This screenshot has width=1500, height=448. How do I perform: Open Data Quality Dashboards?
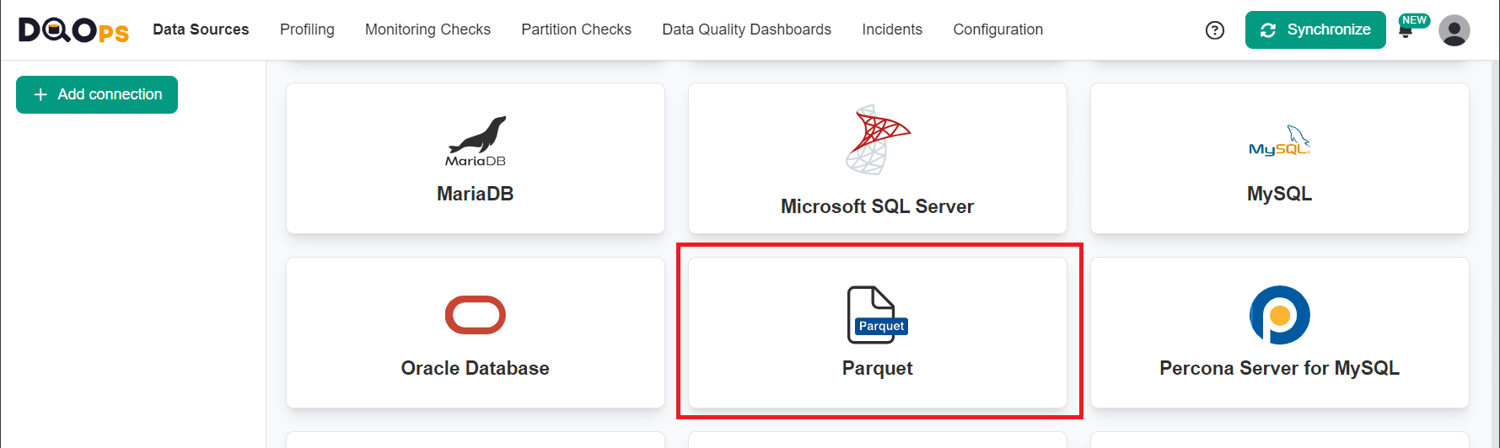pyautogui.click(x=746, y=29)
